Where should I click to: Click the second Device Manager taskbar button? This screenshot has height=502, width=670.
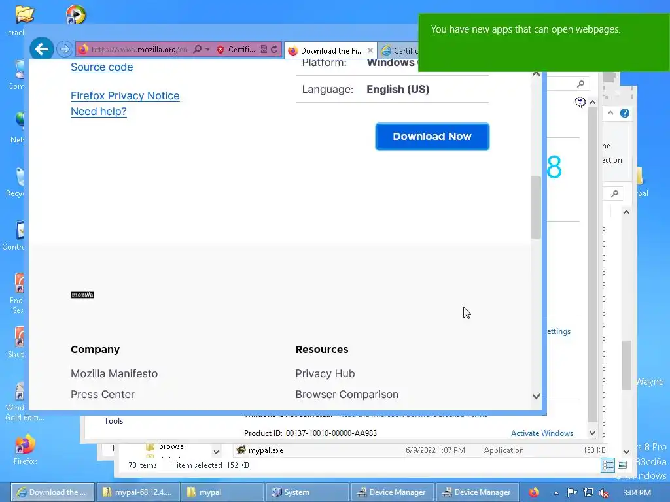tap(477, 492)
